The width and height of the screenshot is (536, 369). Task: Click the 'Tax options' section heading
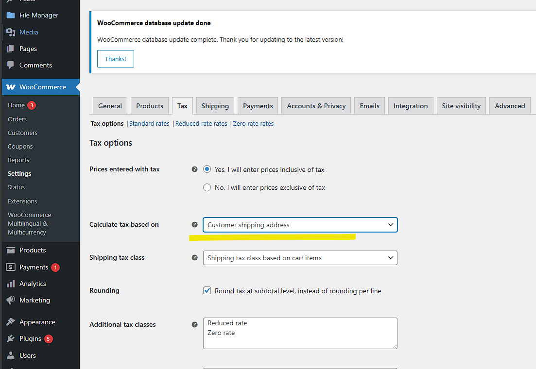(x=111, y=143)
